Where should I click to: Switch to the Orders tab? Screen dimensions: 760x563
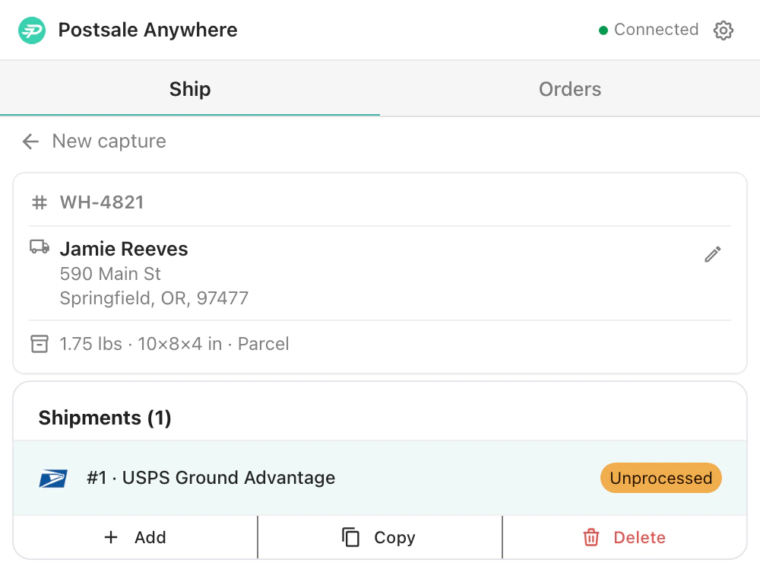570,89
